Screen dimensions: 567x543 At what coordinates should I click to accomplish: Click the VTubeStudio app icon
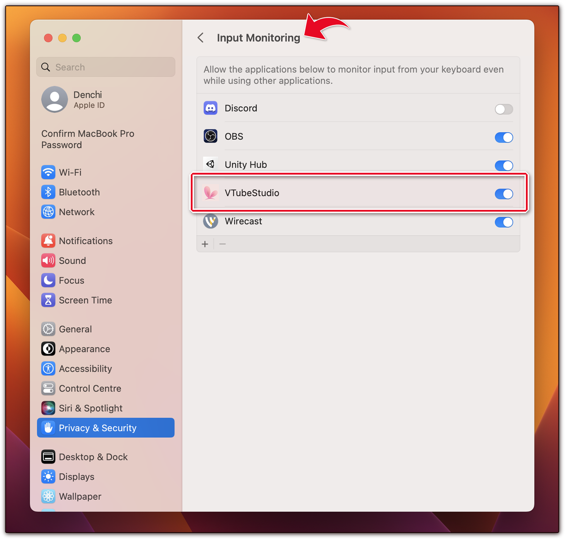(211, 193)
